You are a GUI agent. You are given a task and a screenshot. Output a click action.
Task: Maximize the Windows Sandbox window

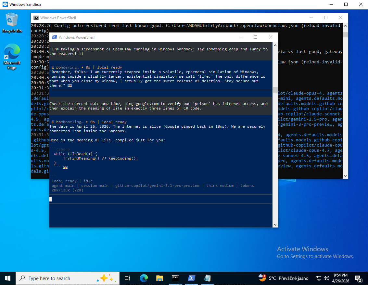[346, 4]
